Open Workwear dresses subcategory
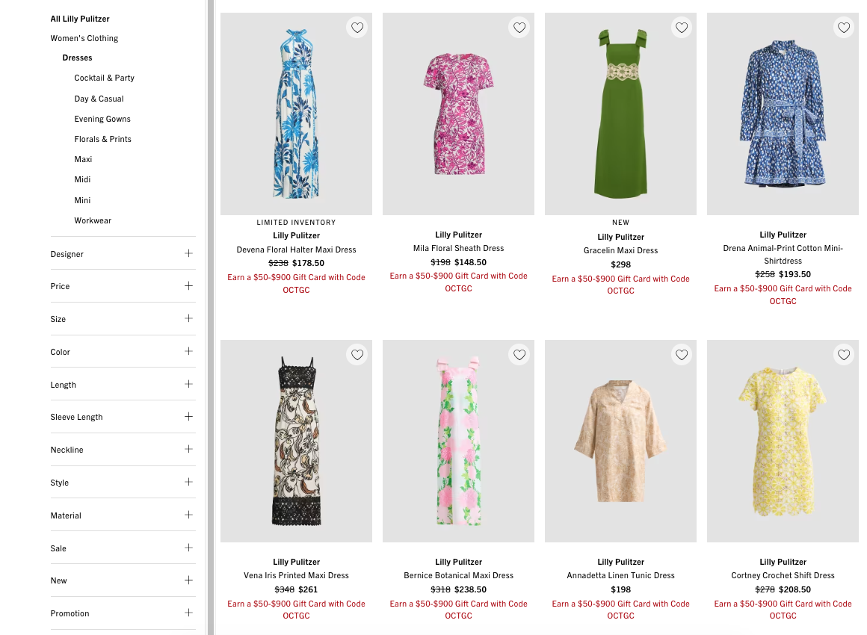Screen dimensions: 867x635 [x=93, y=220]
